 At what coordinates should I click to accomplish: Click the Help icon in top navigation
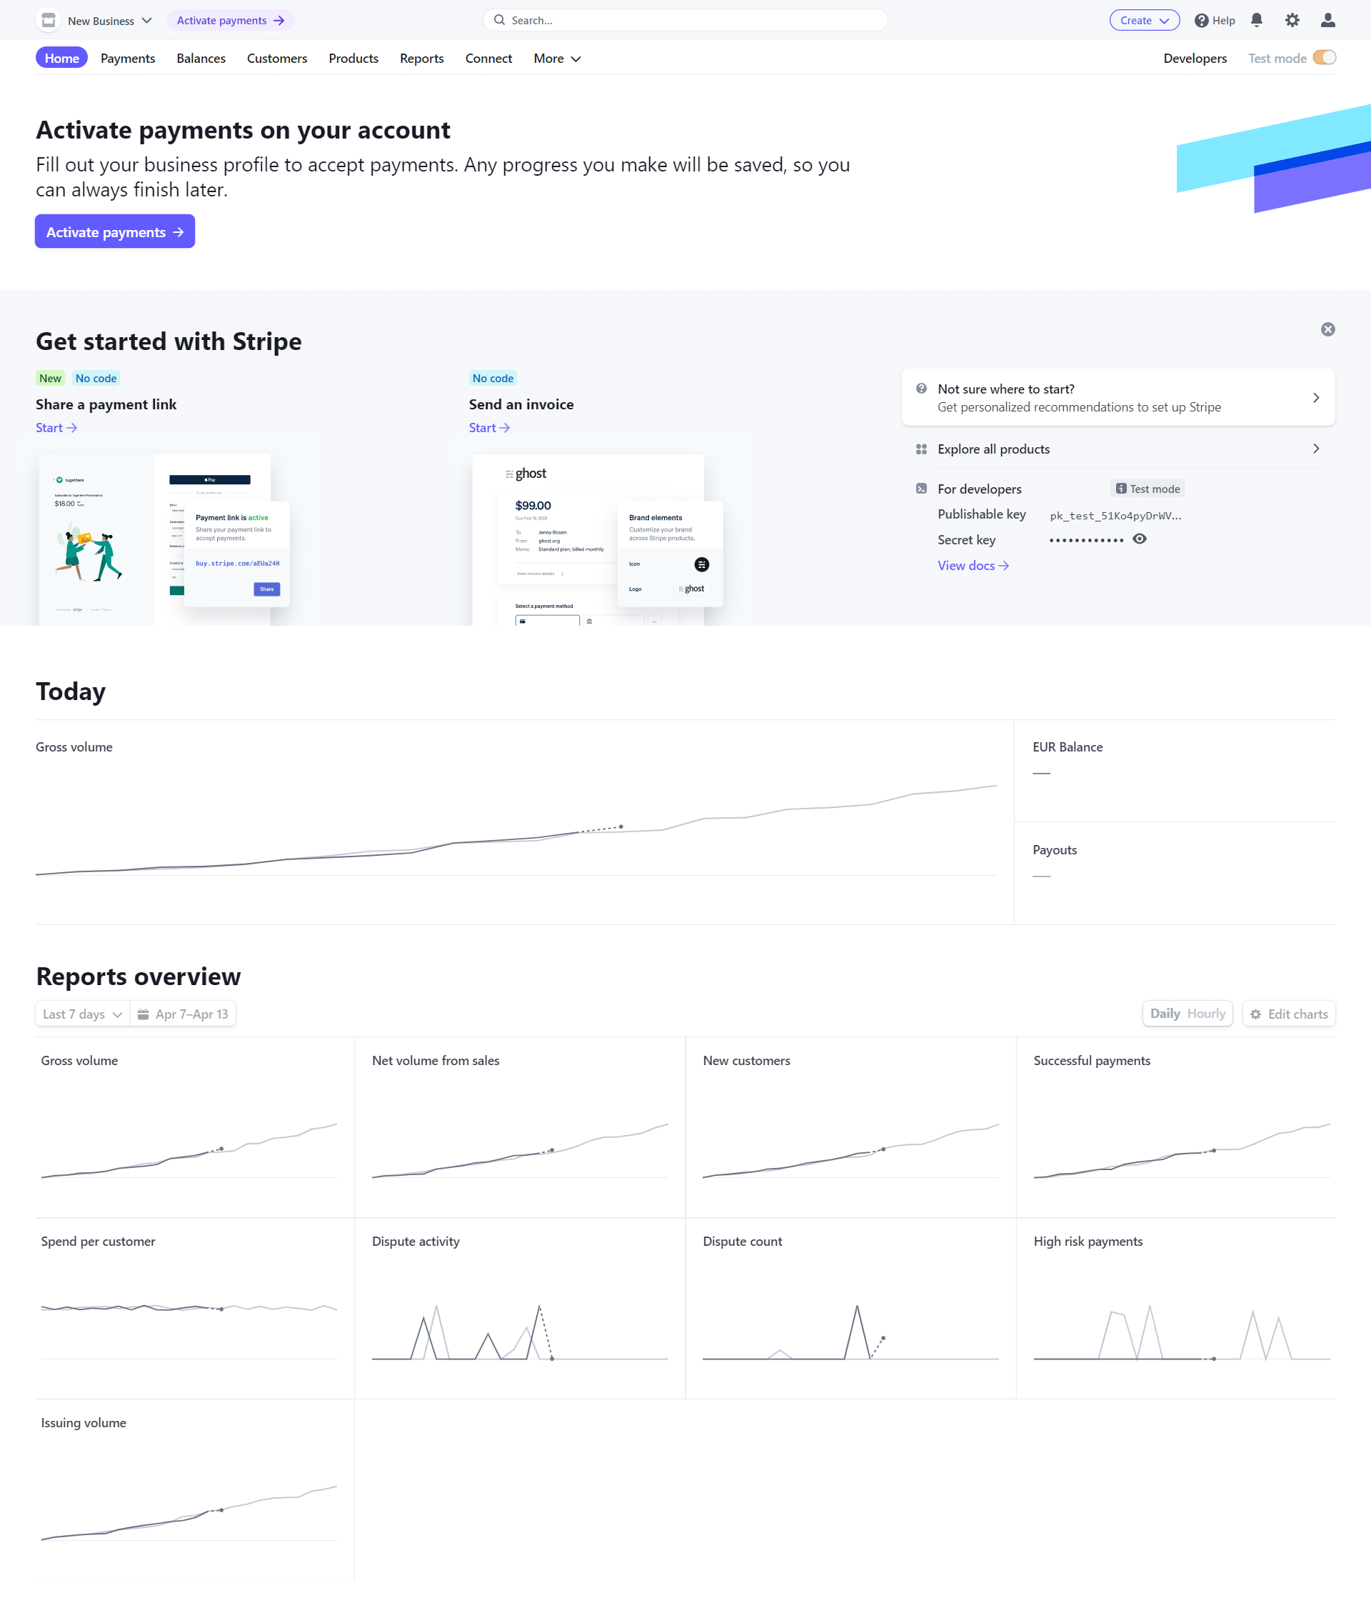[x=1202, y=21]
